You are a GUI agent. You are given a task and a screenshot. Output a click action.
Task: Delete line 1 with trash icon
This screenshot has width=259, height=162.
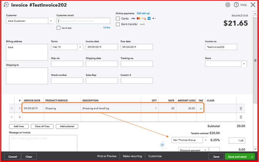(241, 108)
